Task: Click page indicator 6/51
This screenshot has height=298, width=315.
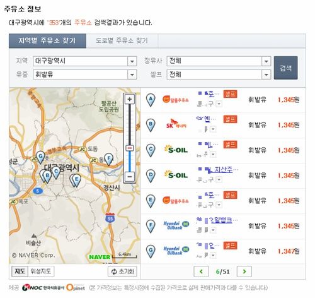Action: click(x=222, y=271)
